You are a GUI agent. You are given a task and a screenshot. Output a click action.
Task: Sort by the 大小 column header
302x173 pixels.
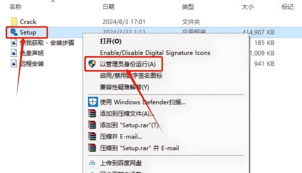click(247, 7)
